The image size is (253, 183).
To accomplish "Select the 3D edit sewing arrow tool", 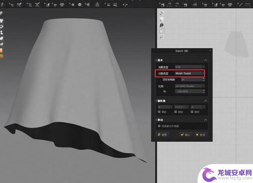I will (x=29, y=5).
